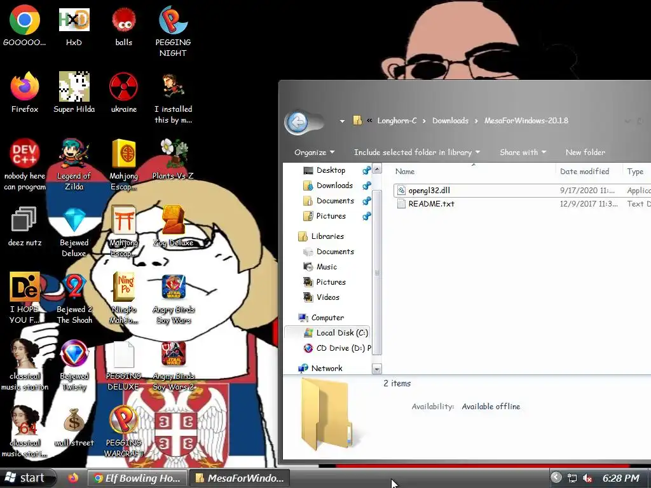Click the navigation pane scrollbar thumb
This screenshot has width=651, height=488.
(377, 272)
